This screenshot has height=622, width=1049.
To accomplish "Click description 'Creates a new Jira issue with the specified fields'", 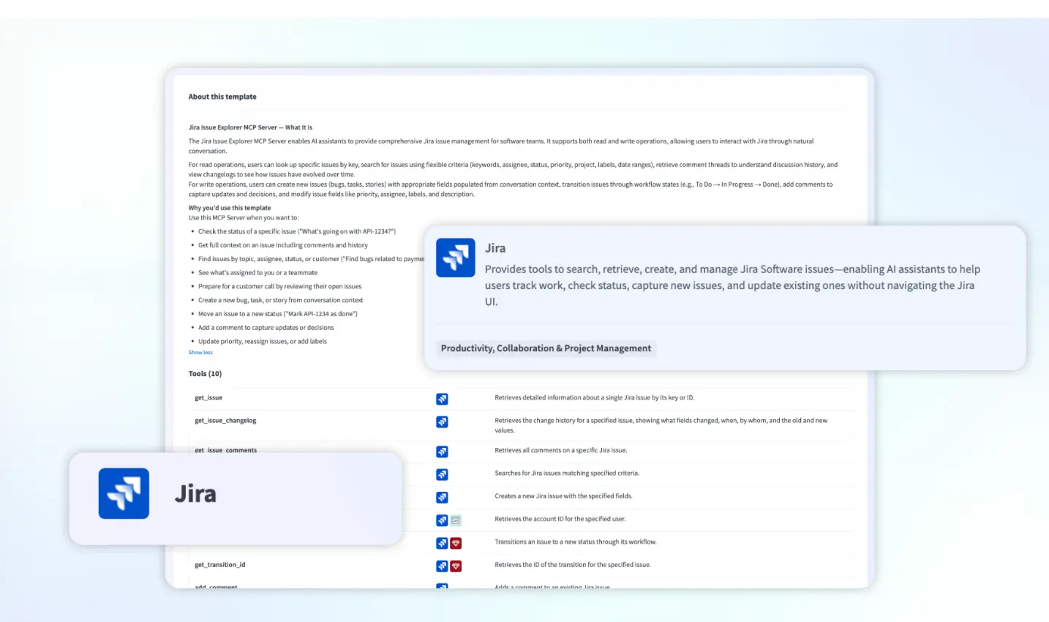I will click(563, 496).
